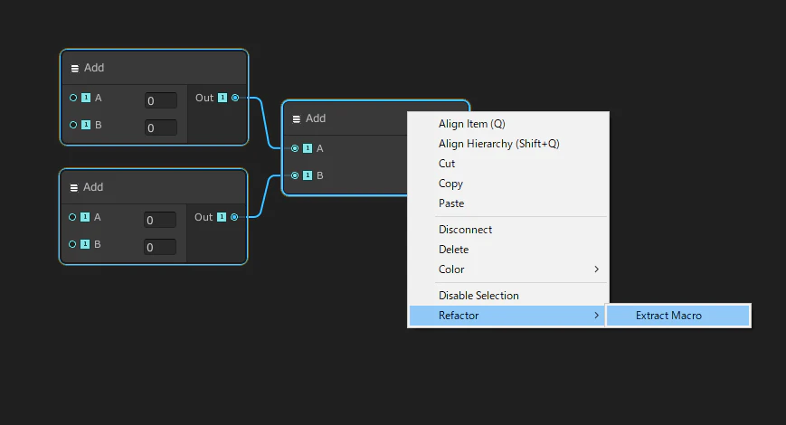
Task: Expand the Color submenu arrow
Action: (x=596, y=269)
